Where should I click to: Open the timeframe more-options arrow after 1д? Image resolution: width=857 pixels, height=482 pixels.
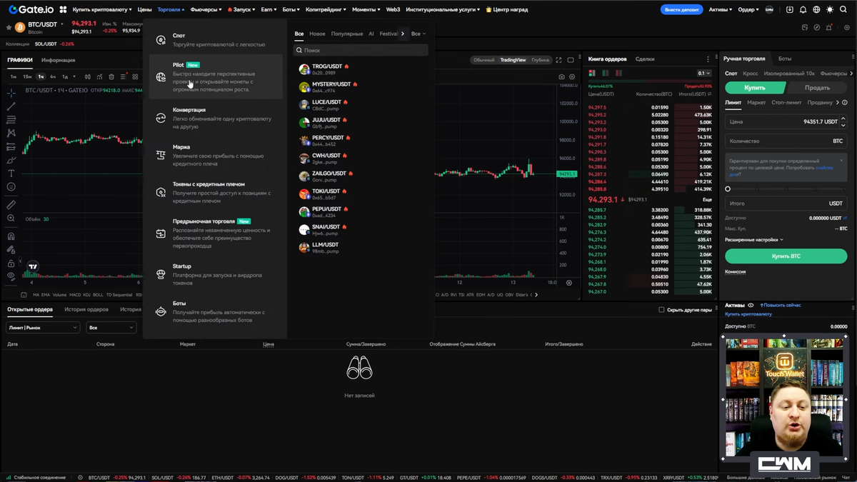tap(74, 76)
